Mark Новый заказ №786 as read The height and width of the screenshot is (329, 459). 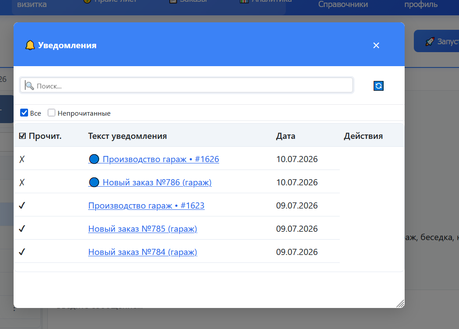click(x=22, y=183)
